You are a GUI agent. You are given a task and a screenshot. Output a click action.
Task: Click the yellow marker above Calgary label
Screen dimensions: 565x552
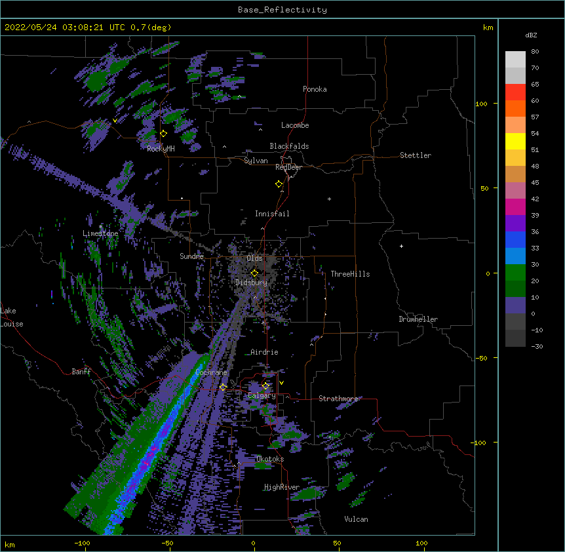[x=265, y=386]
